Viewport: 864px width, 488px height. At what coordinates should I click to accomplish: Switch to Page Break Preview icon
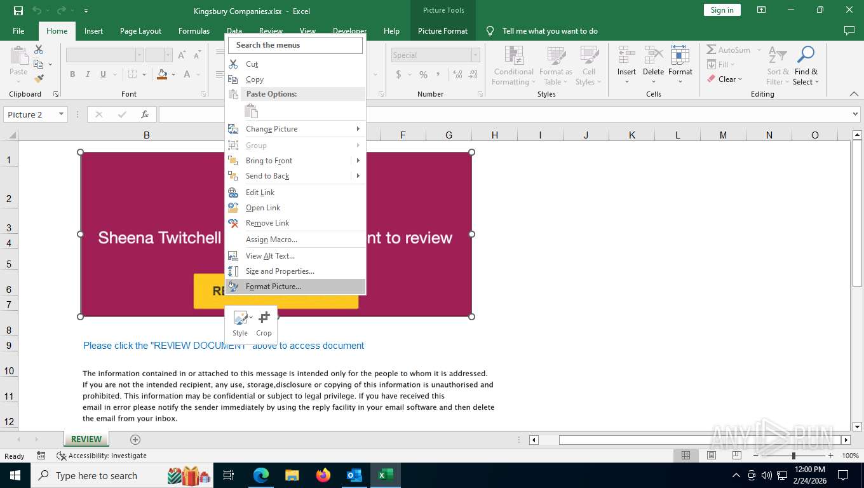[737, 456]
